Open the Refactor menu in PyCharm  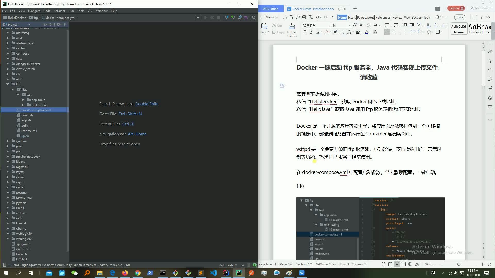59,11
